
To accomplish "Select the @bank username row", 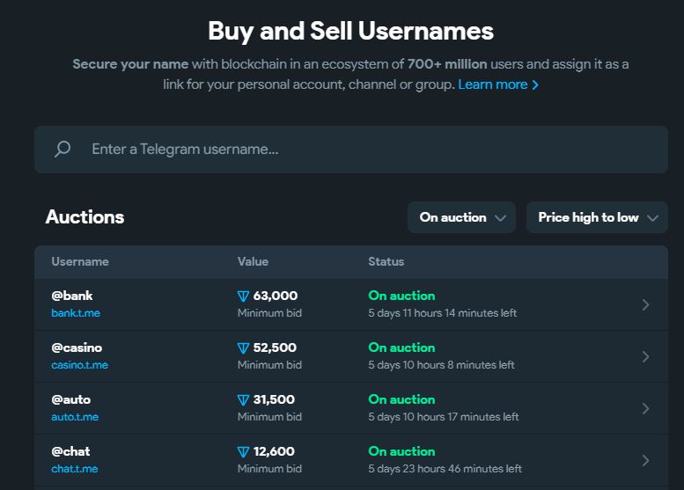I will coord(351,304).
